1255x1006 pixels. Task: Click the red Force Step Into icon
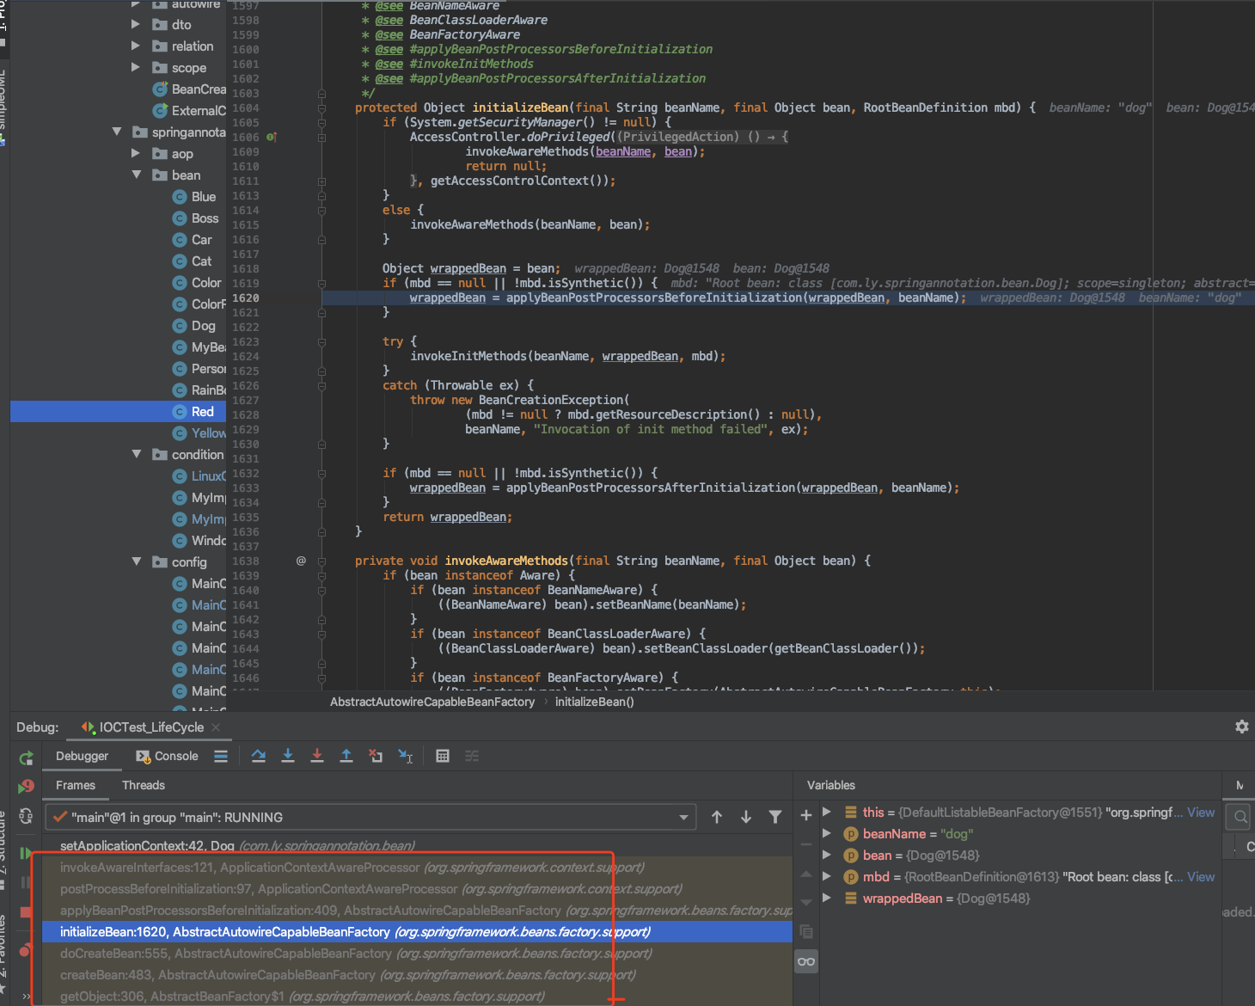coord(317,756)
